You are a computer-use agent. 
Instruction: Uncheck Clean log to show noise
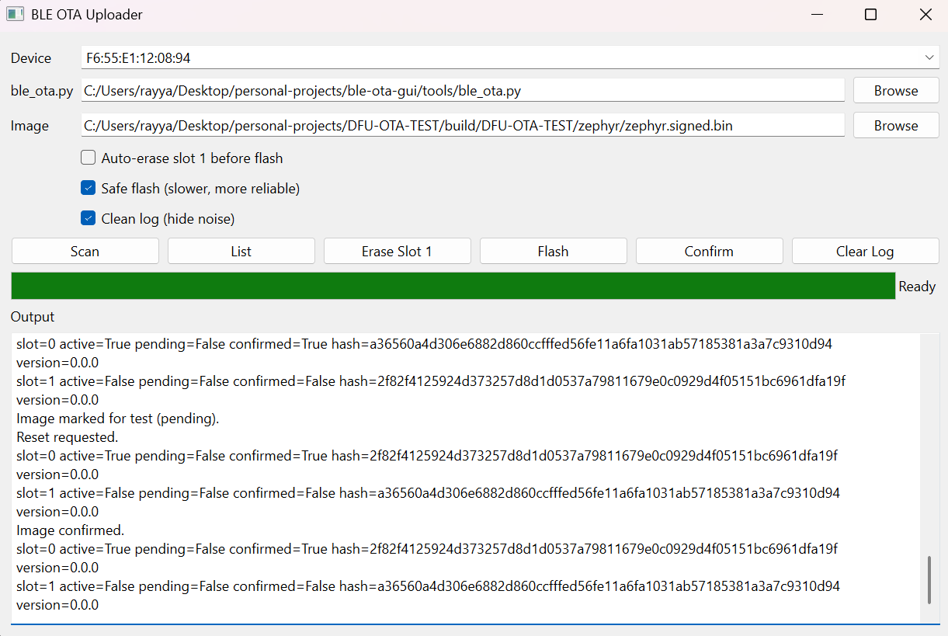(88, 218)
